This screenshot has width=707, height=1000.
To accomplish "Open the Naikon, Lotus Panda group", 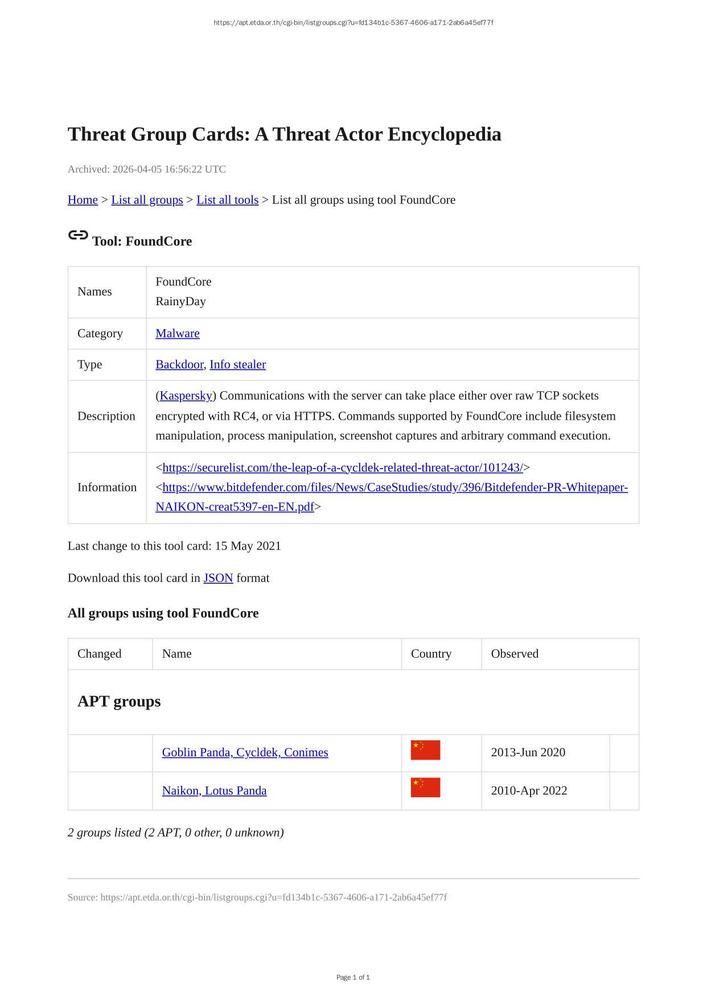I will (x=214, y=790).
